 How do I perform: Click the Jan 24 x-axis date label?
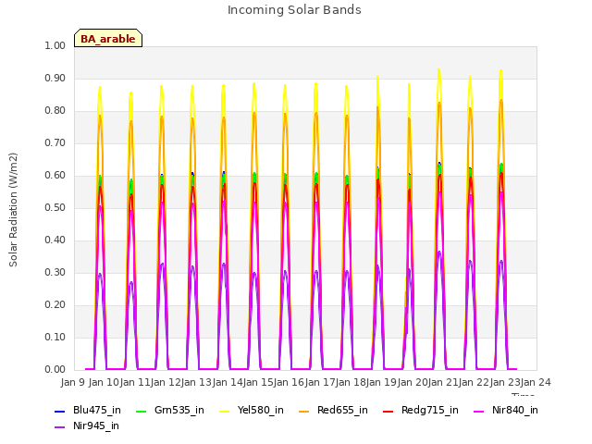536,383
